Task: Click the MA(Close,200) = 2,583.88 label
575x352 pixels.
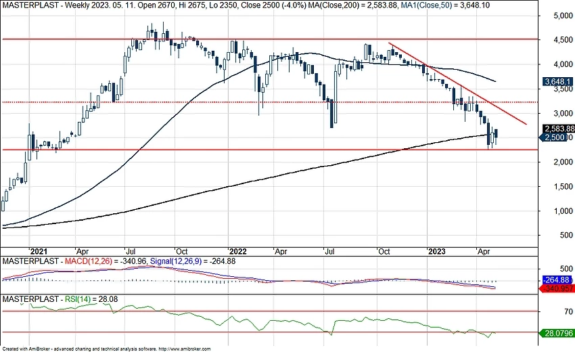Action: tap(352, 5)
